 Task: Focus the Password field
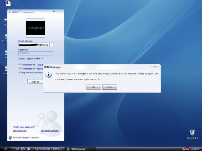[x=36, y=53]
